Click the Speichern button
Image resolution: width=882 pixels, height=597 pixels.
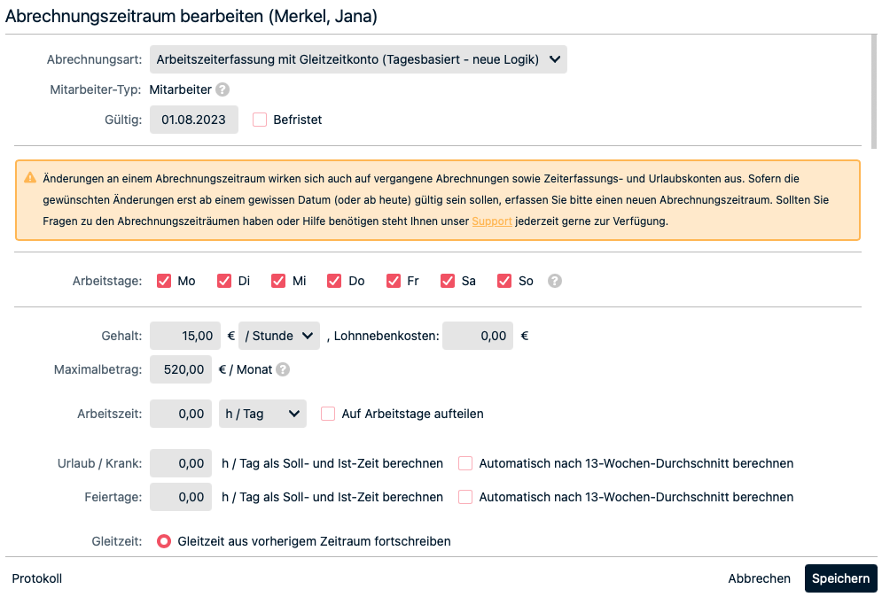(x=840, y=578)
